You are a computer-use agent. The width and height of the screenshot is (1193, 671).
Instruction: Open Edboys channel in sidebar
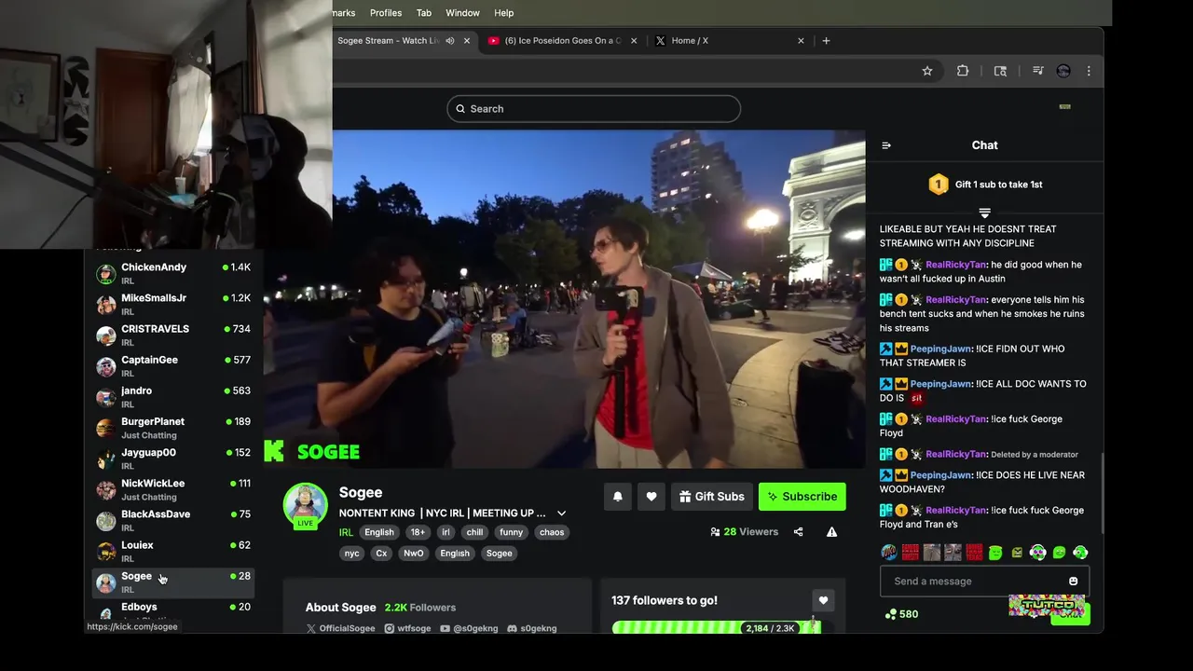tap(173, 612)
